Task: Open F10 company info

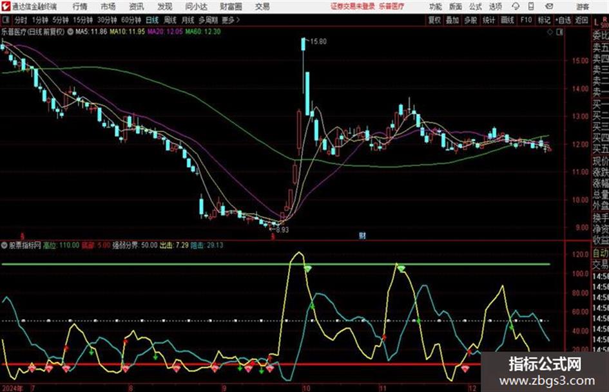Action: pyautogui.click(x=526, y=20)
